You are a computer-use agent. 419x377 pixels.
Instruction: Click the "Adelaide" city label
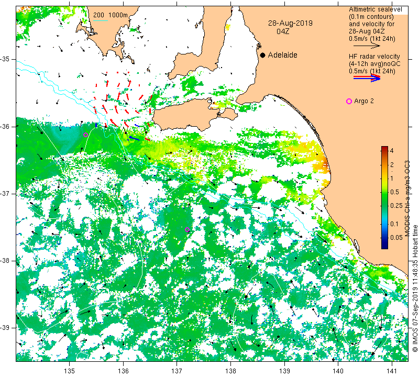click(x=282, y=55)
